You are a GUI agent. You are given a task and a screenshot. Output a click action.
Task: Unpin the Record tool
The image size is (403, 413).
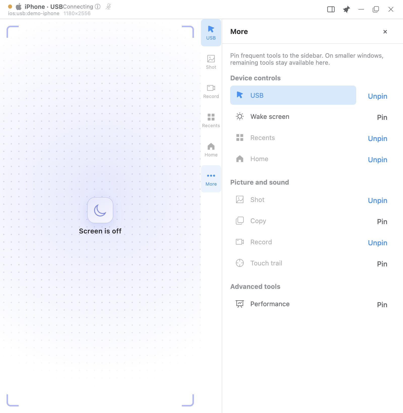pyautogui.click(x=378, y=243)
